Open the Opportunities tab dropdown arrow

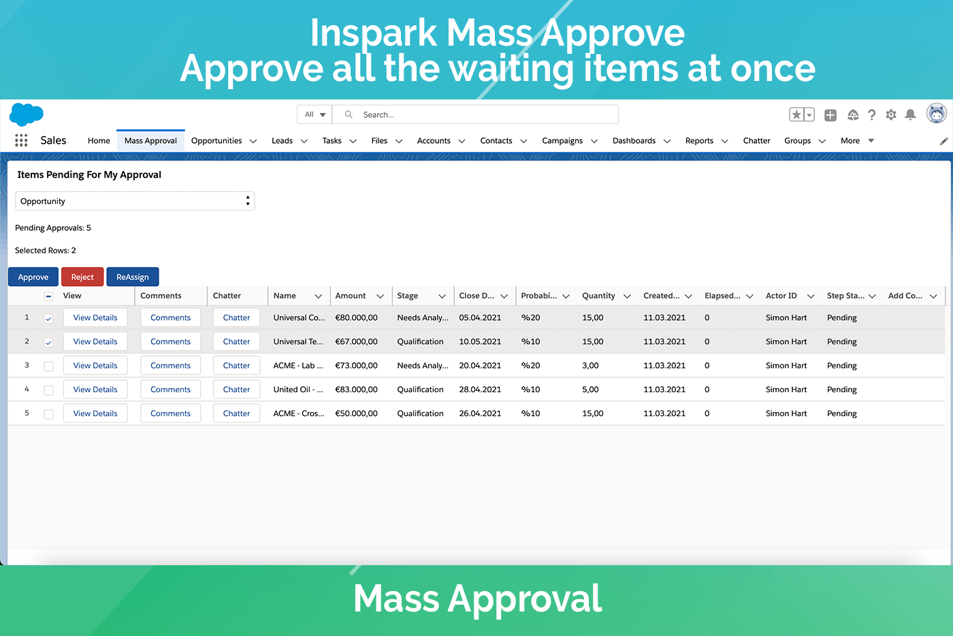tap(253, 140)
